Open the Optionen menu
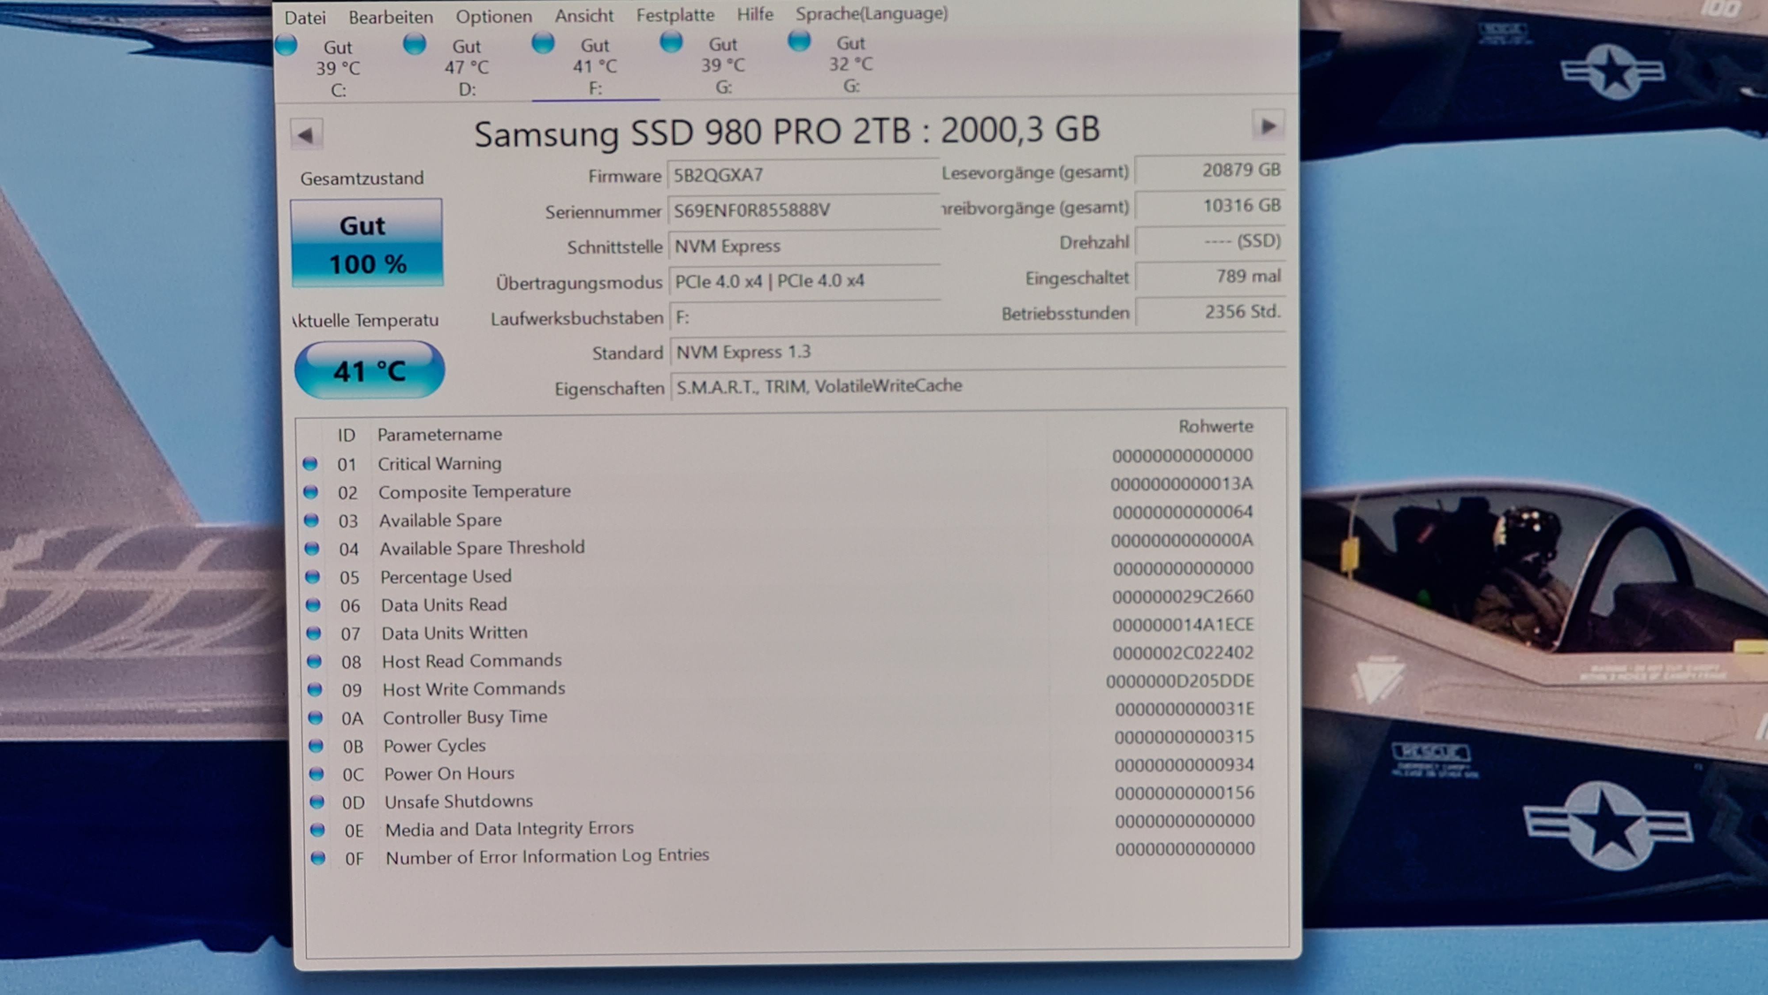Screen dimensions: 1768x995 tap(493, 16)
